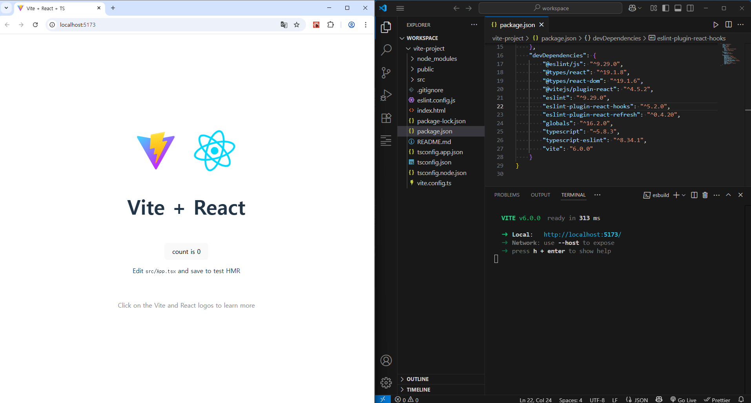Switch to the PROBLEMS panel tab
Screen dimensions: 751x403
pos(507,195)
